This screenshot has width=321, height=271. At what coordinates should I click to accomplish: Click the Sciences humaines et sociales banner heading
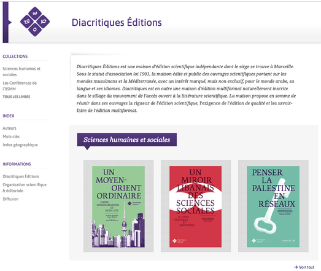[126, 139]
